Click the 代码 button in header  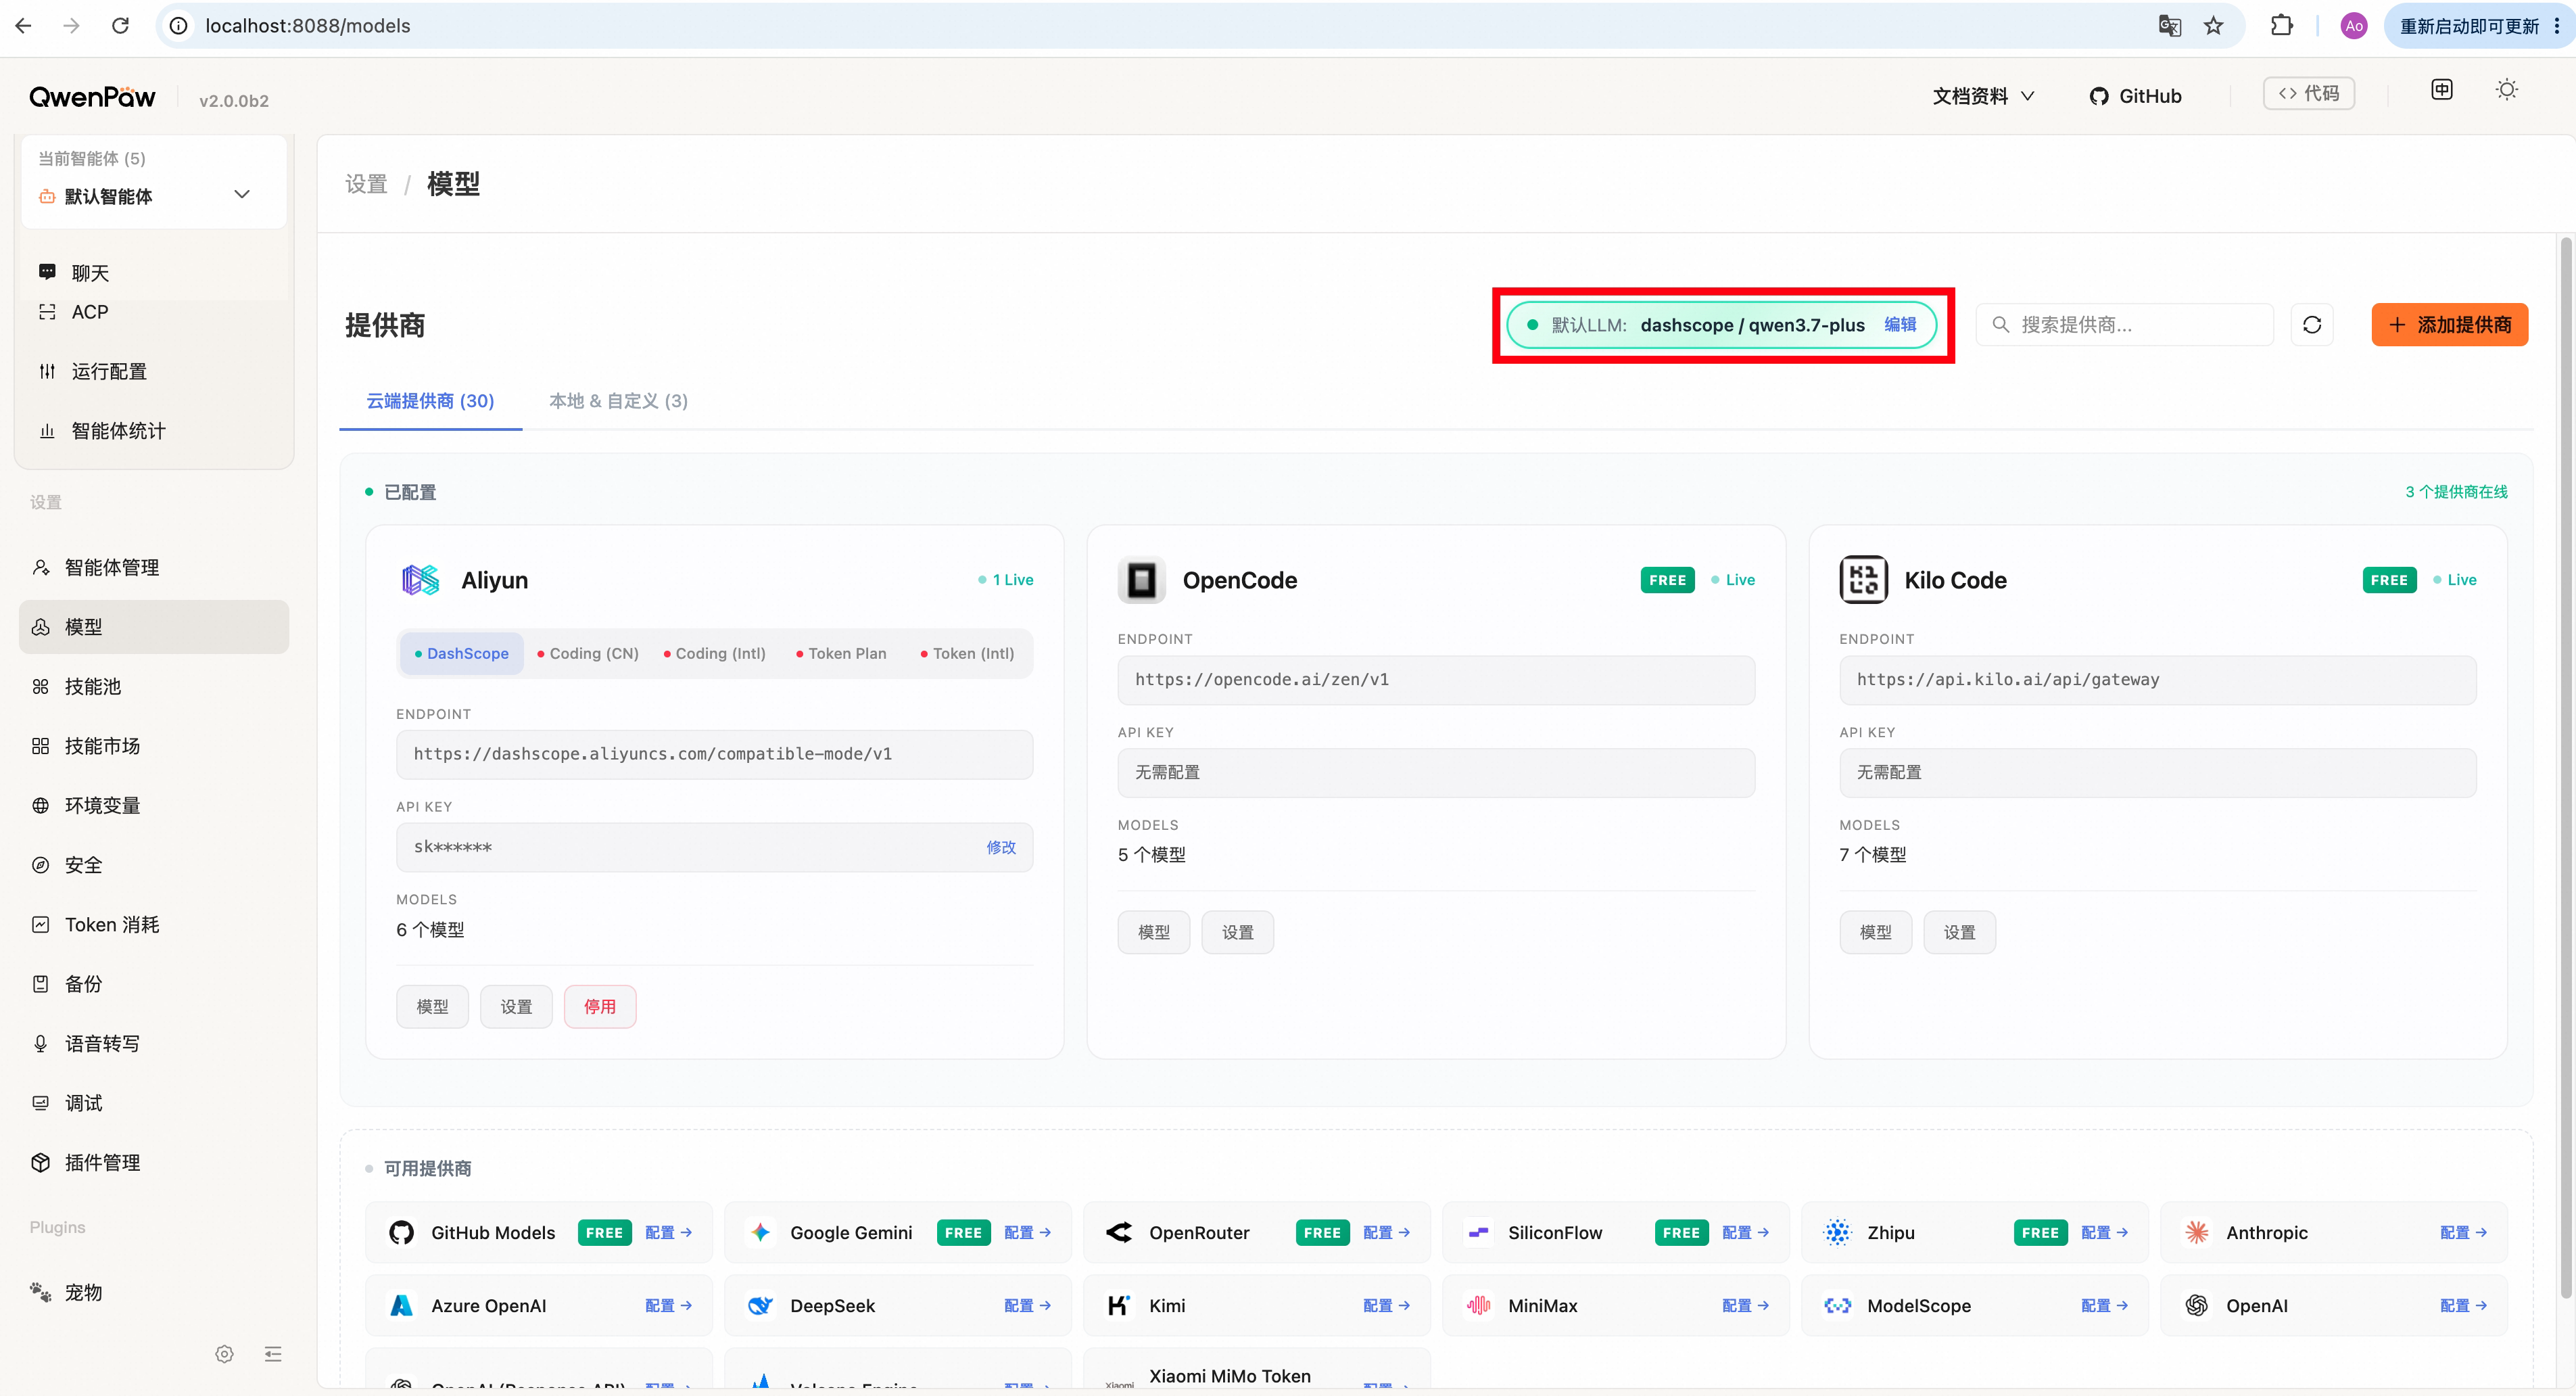coord(2309,93)
